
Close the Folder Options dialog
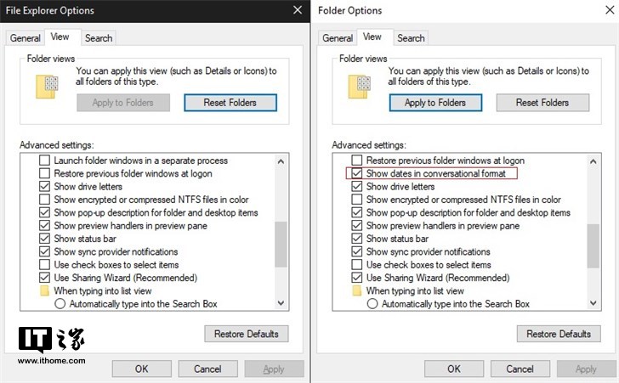[x=610, y=10]
